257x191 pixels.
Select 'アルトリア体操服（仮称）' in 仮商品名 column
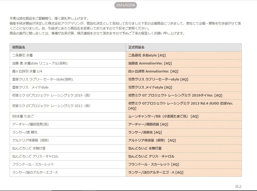click(x=68, y=141)
